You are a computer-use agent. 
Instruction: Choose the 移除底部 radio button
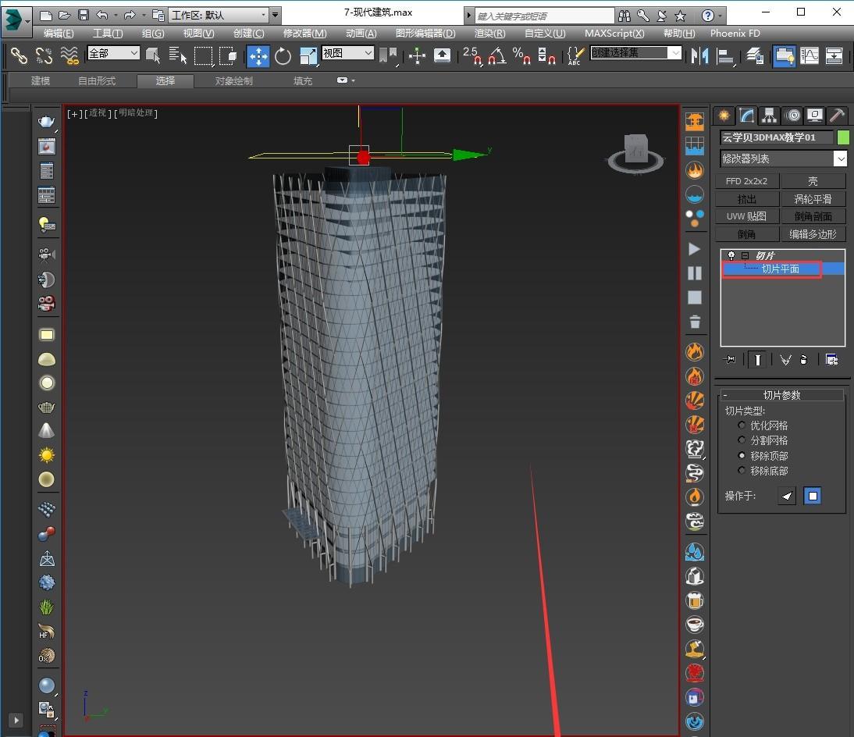tap(742, 471)
